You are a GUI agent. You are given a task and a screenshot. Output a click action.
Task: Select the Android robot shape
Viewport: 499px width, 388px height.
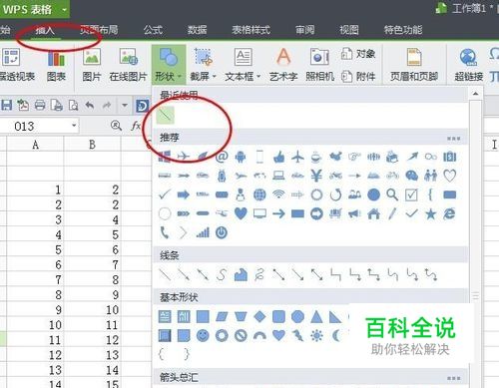coord(241,157)
